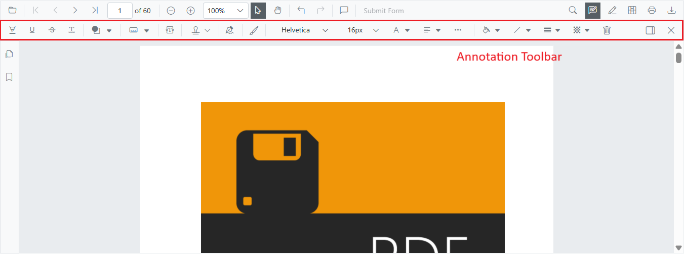This screenshot has height=254, width=684.
Task: Go to the next page
Action: click(x=75, y=10)
